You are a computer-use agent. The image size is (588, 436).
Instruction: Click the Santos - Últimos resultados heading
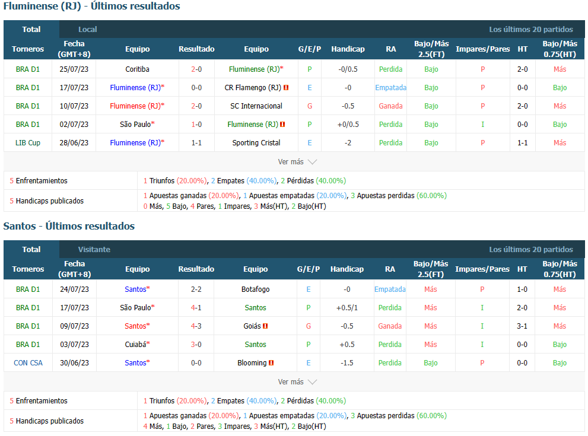(69, 226)
